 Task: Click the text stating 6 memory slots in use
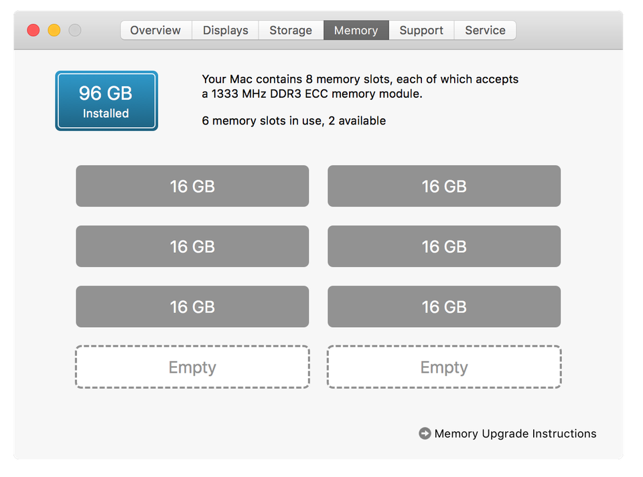click(x=293, y=120)
